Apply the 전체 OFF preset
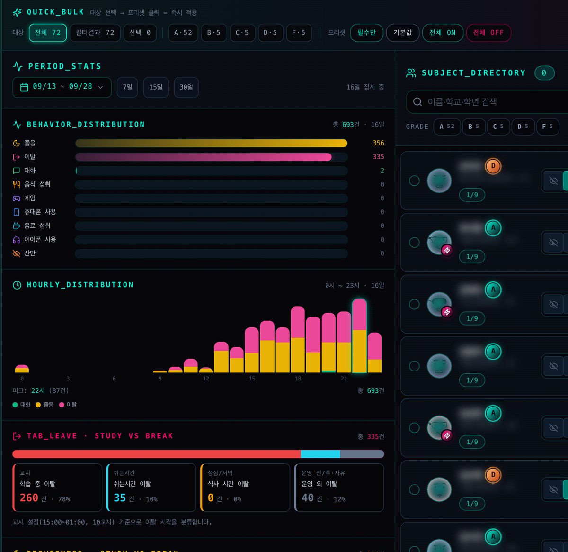 489,33
